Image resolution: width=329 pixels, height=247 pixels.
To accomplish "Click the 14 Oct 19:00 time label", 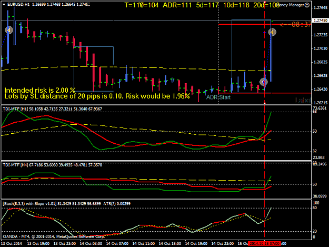I will (x=196, y=244).
